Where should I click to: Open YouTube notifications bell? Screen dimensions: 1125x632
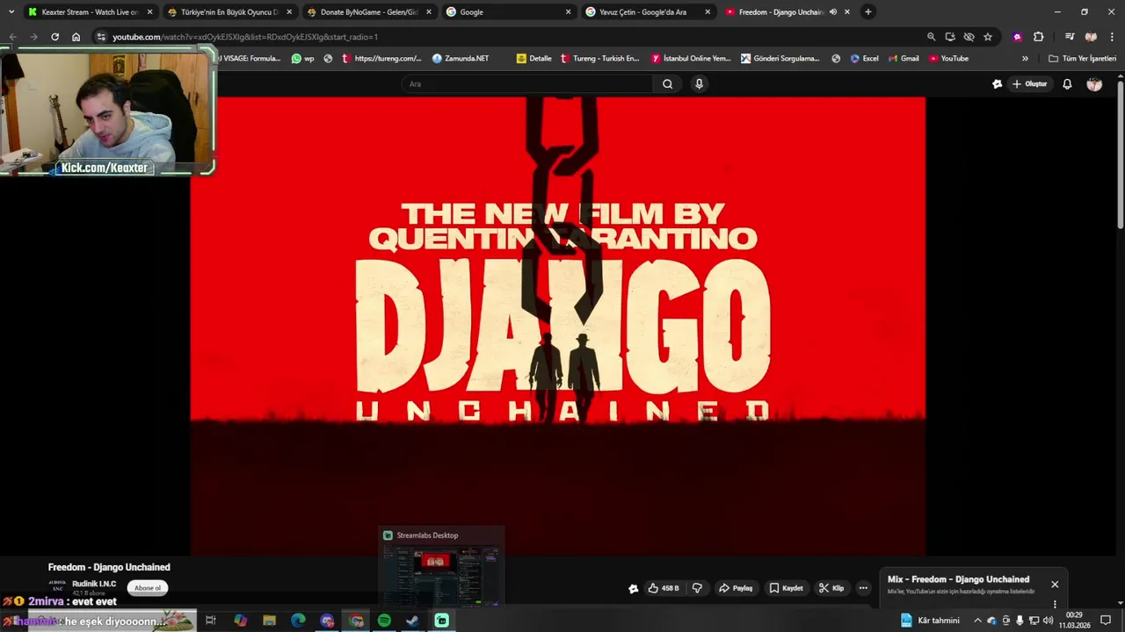point(1067,84)
